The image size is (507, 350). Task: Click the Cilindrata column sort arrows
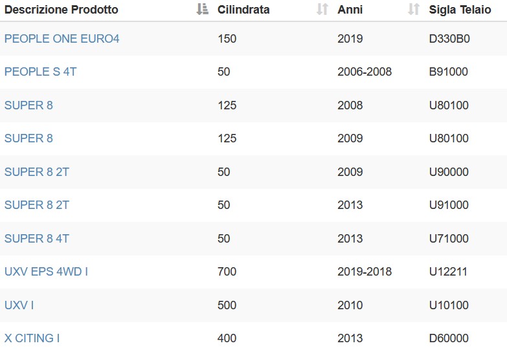tap(322, 9)
